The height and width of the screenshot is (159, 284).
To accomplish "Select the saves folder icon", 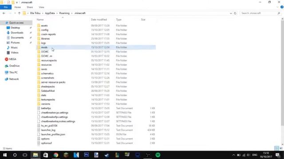I will (x=39, y=69).
